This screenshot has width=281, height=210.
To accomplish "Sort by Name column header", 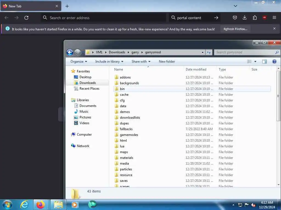I will click(148, 69).
